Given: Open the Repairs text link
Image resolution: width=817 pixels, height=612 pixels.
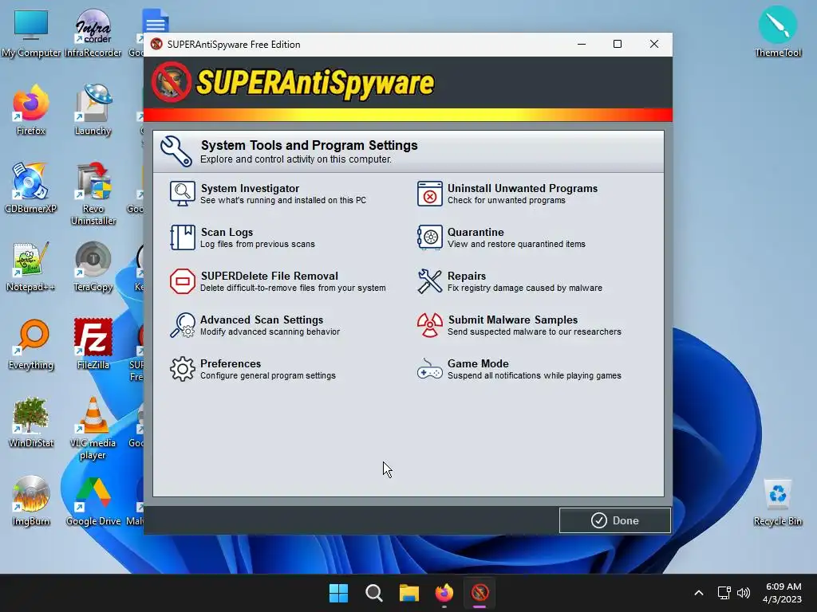Looking at the screenshot, I should point(466,276).
